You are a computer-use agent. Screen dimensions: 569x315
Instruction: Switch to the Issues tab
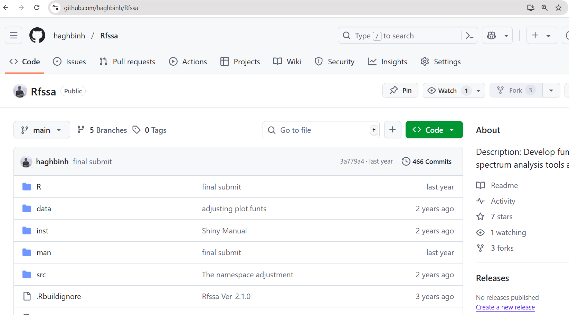coord(69,61)
